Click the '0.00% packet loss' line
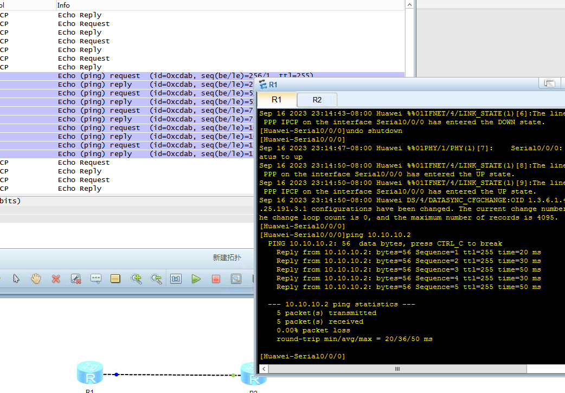Viewport: 565px width, 393px height. tap(313, 330)
